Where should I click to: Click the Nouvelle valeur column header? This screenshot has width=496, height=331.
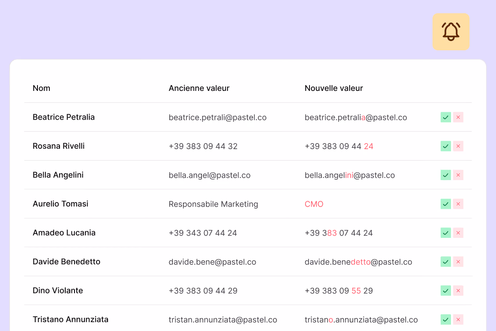[x=334, y=88]
